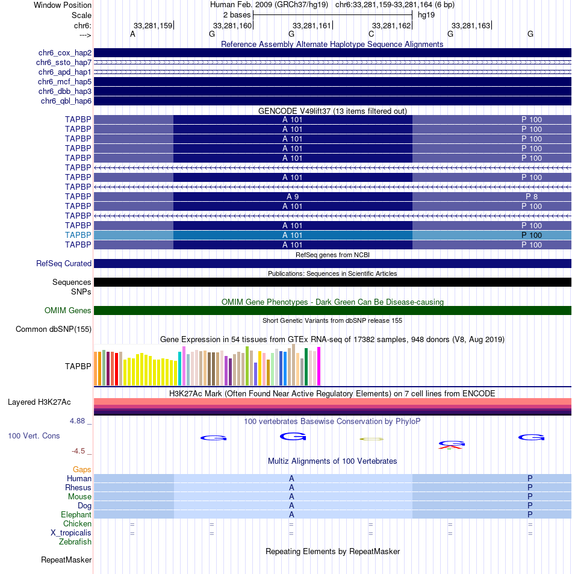
Task: Click the 4.88 PhyloP upper scale value
Action: click(x=77, y=421)
